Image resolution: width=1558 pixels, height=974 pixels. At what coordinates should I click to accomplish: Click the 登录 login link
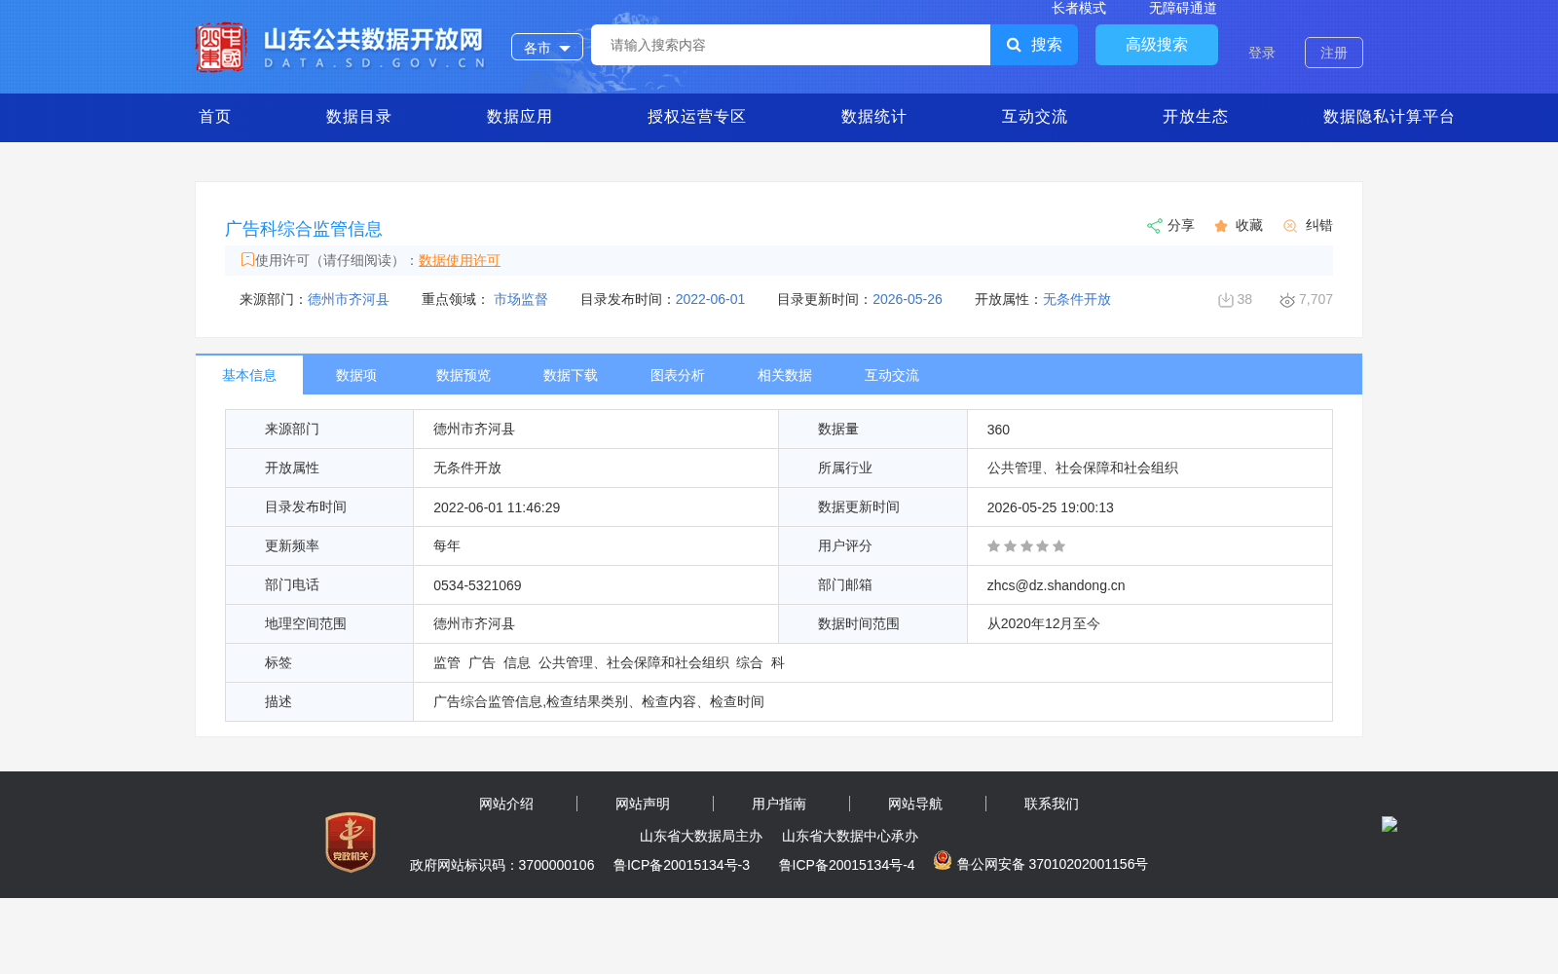click(1262, 53)
